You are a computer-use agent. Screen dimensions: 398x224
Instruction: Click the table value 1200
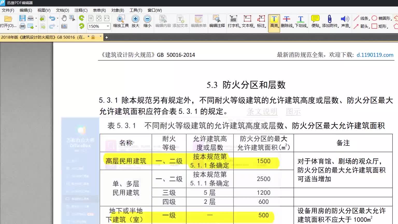264,193
